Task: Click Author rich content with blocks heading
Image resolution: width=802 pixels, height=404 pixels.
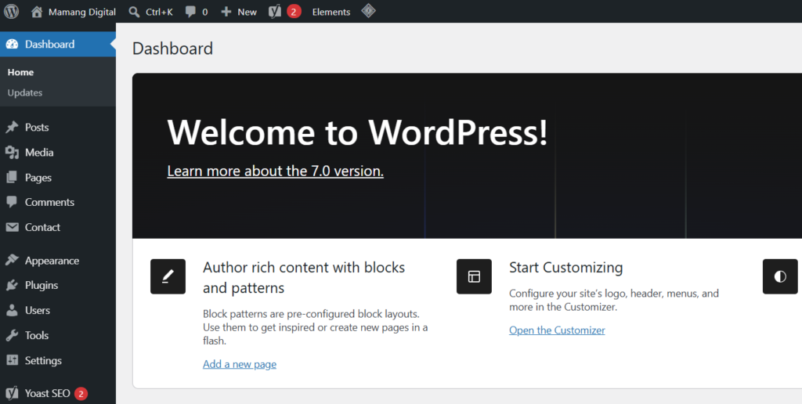Action: 304,278
